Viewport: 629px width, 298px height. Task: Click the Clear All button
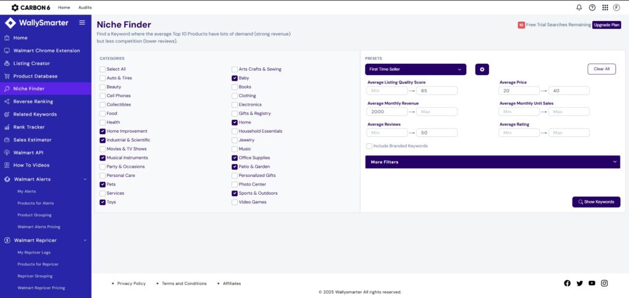tap(602, 69)
